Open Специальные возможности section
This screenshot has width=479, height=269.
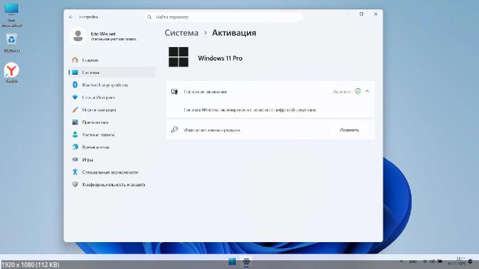pos(108,171)
